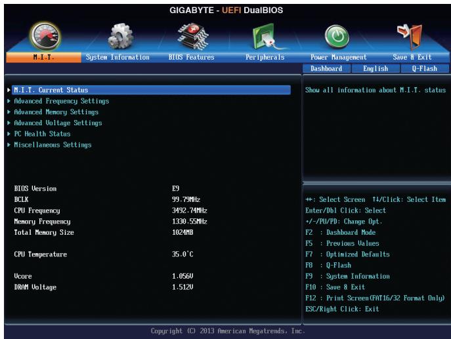Viewport: 451px width, 339px height.
Task: Click the F7 Optimized Defaults hint
Action: click(347, 254)
